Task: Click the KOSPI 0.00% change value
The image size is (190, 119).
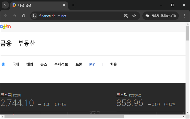Action: point(60,104)
